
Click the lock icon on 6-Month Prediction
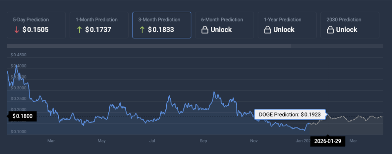pos(204,30)
